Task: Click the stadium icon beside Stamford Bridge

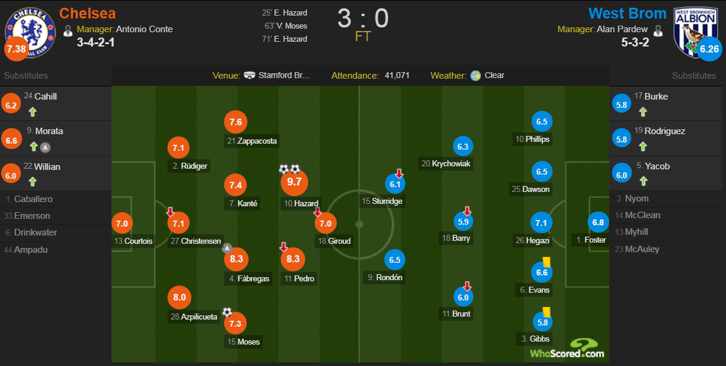Action: [x=250, y=76]
